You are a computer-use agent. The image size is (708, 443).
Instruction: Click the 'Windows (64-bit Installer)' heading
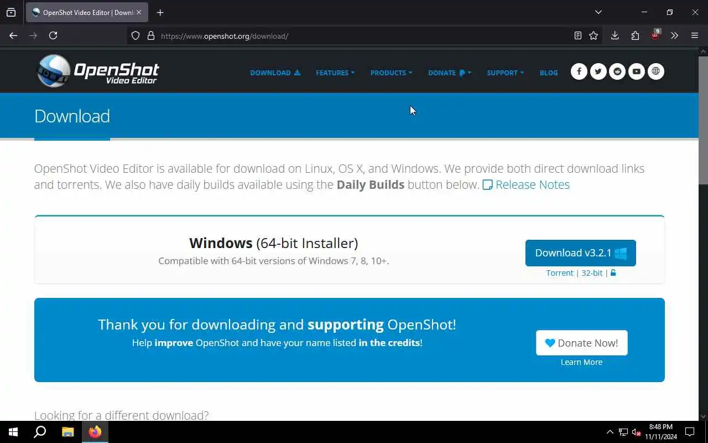tap(274, 243)
